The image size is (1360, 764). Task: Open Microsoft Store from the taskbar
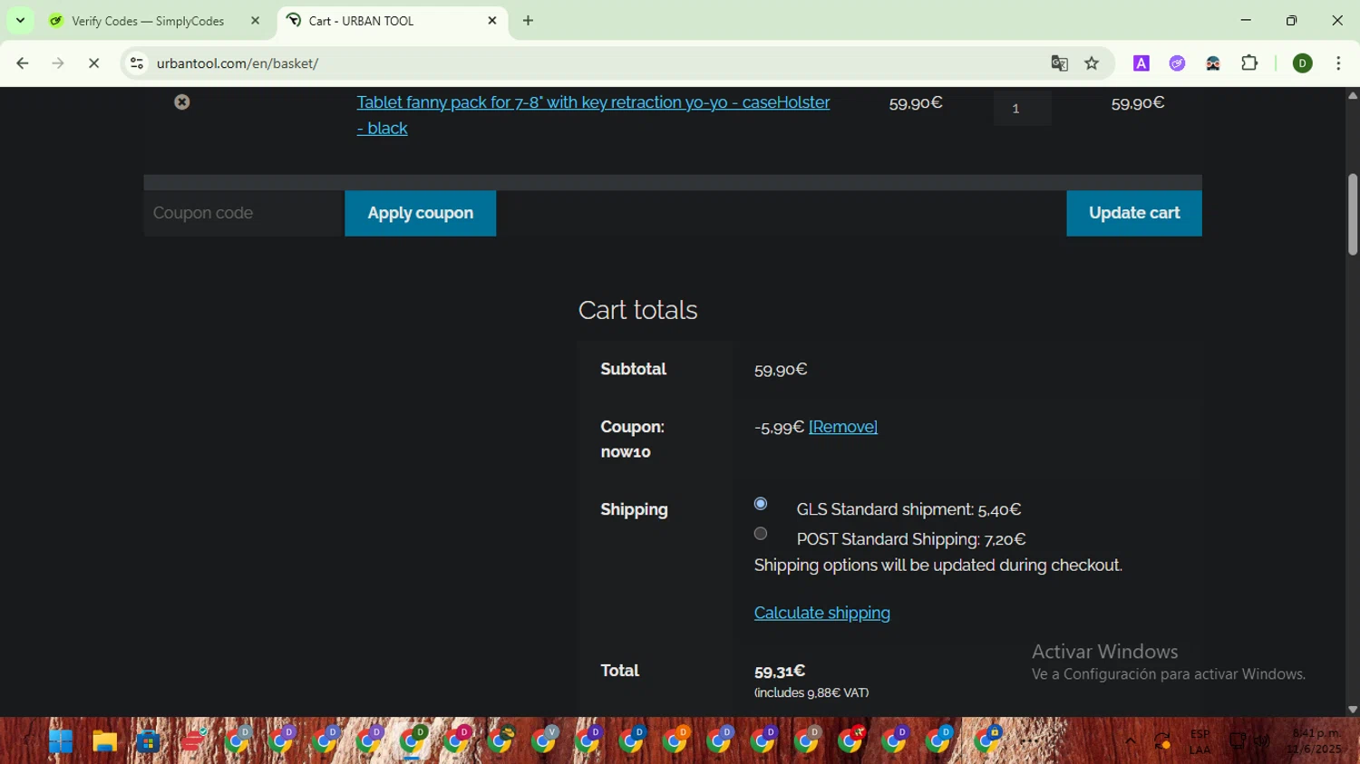tap(149, 741)
